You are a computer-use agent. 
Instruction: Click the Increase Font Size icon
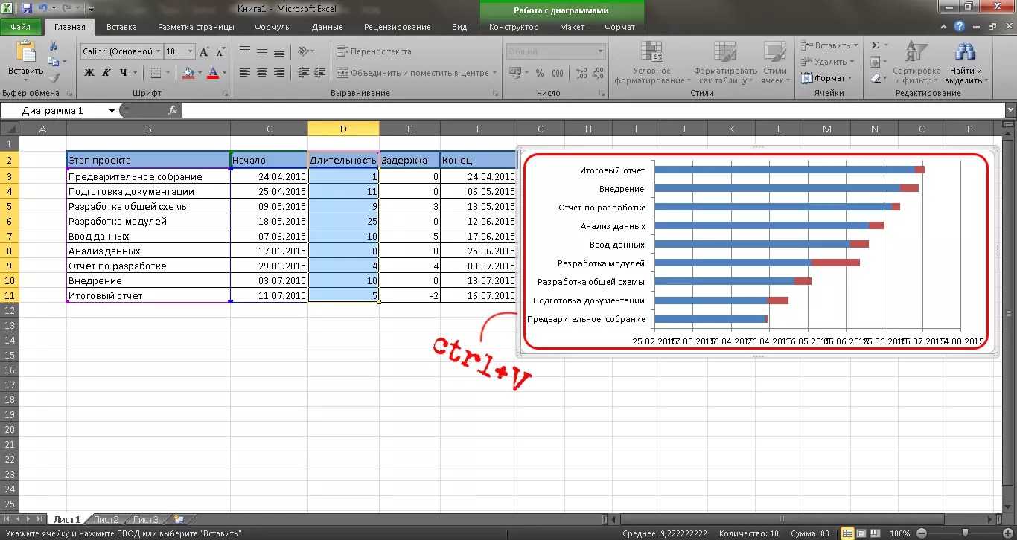pyautogui.click(x=205, y=51)
